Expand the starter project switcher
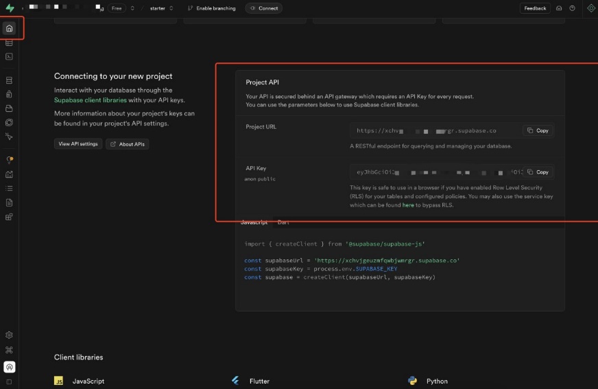This screenshot has width=598, height=389. [171, 8]
